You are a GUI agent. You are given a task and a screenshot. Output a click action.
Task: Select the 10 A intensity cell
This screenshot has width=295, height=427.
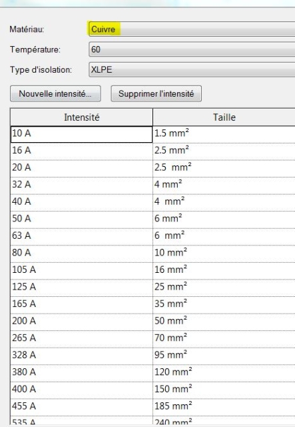tap(81, 134)
